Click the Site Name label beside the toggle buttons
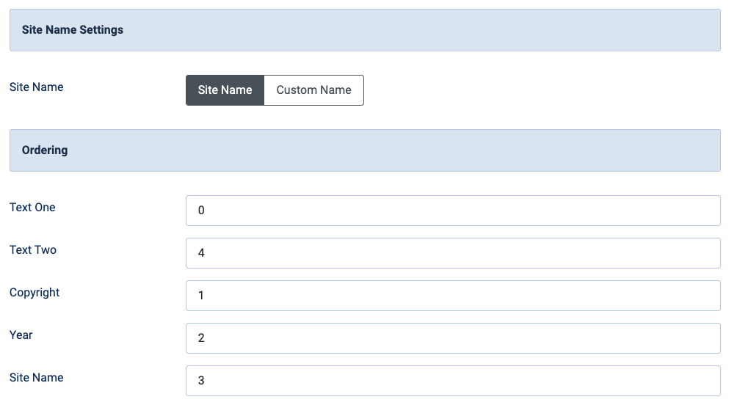 point(36,87)
